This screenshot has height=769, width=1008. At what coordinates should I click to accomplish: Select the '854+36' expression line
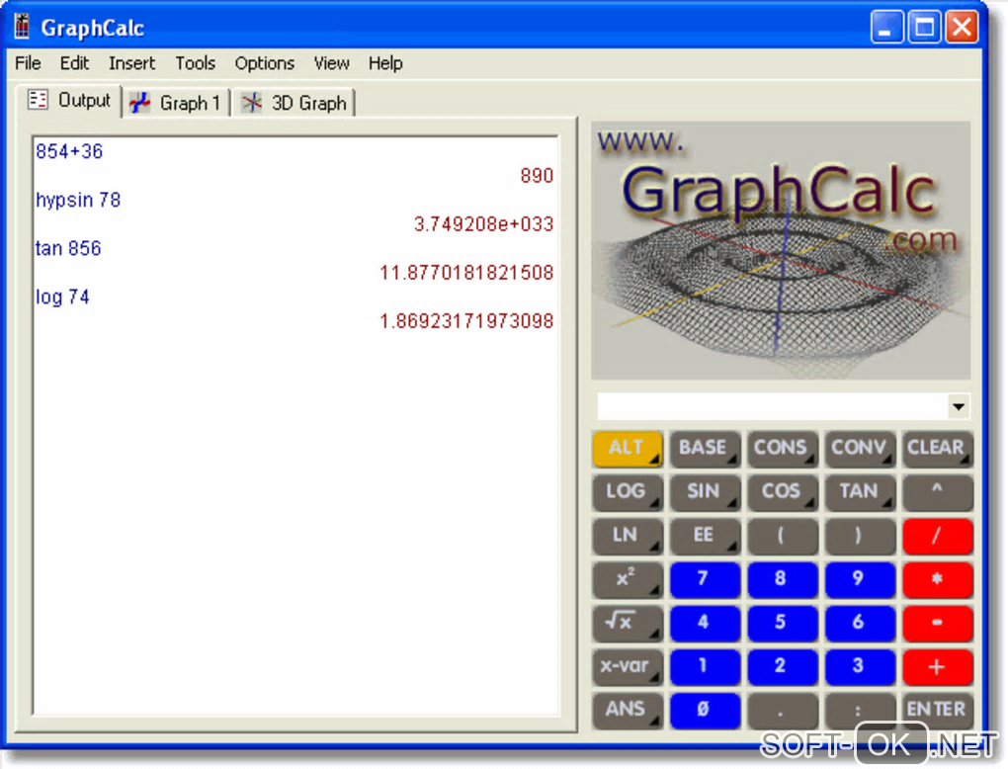coord(69,152)
